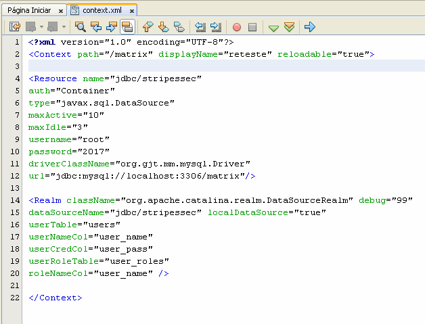Click Find Next Occurrence icon

coord(112,27)
